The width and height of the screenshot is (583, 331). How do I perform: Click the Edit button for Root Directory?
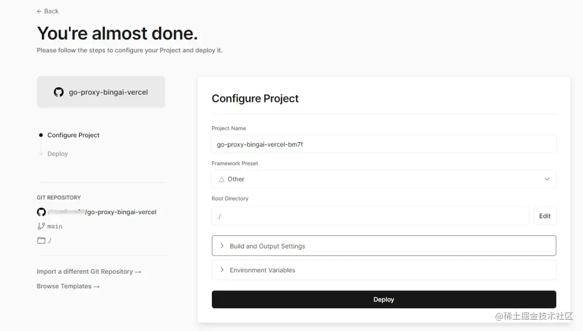click(545, 216)
